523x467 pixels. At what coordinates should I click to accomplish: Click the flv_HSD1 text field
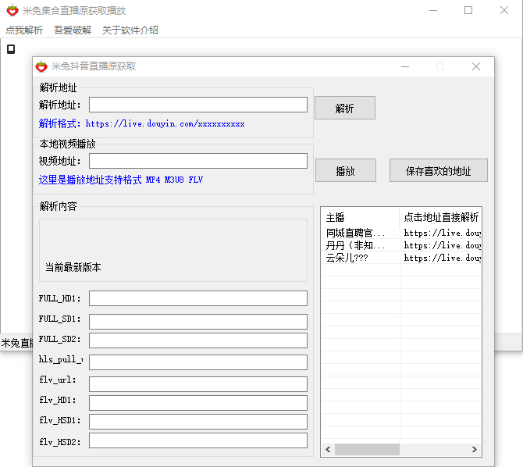tap(198, 422)
